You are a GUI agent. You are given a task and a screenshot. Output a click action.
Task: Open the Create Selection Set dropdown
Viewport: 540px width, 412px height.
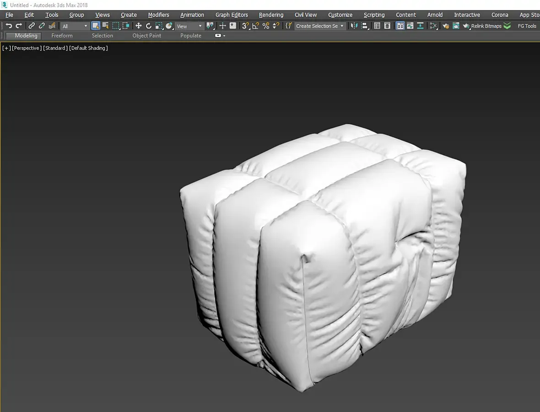tap(320, 26)
